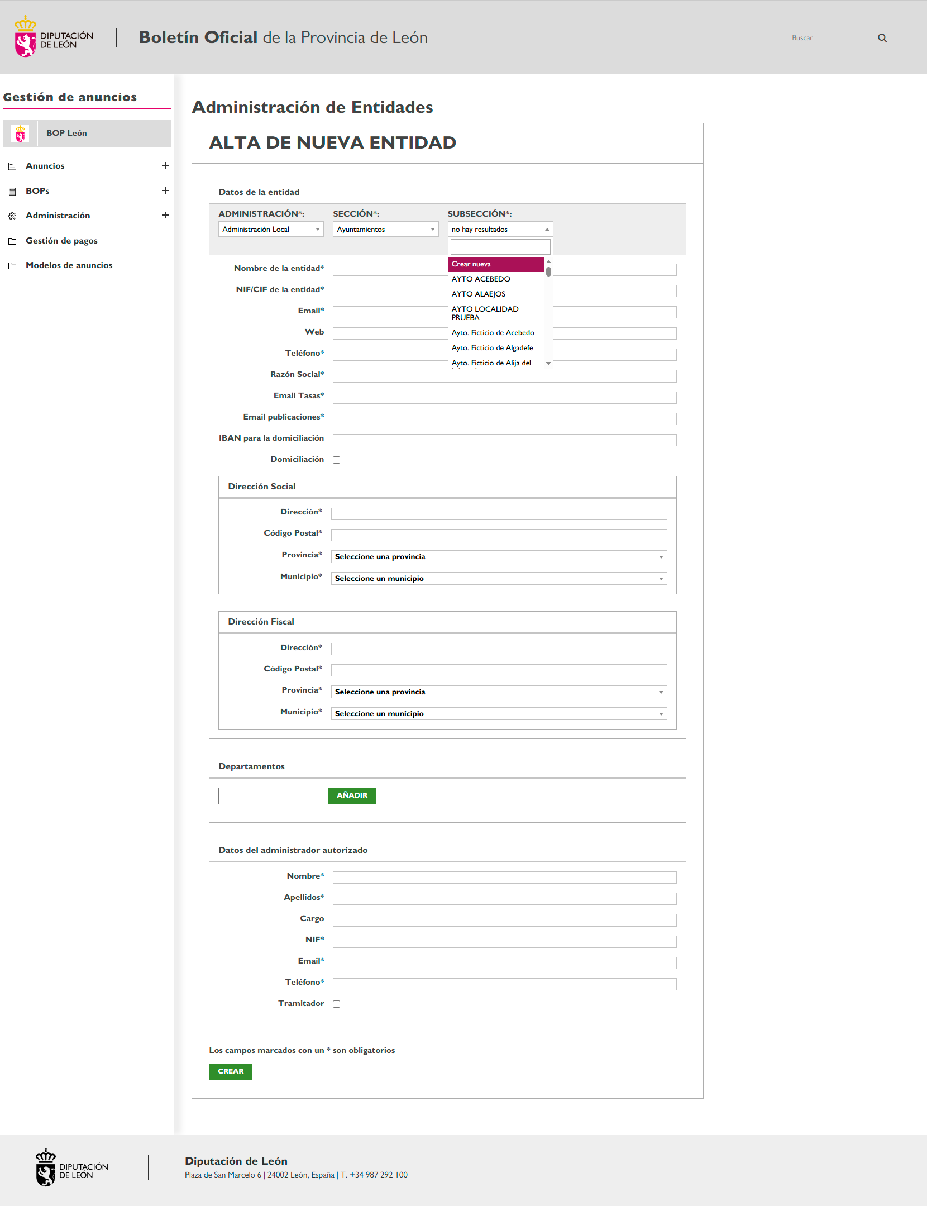Click the search magnifier icon
Image resolution: width=927 pixels, height=1206 pixels.
coord(882,38)
